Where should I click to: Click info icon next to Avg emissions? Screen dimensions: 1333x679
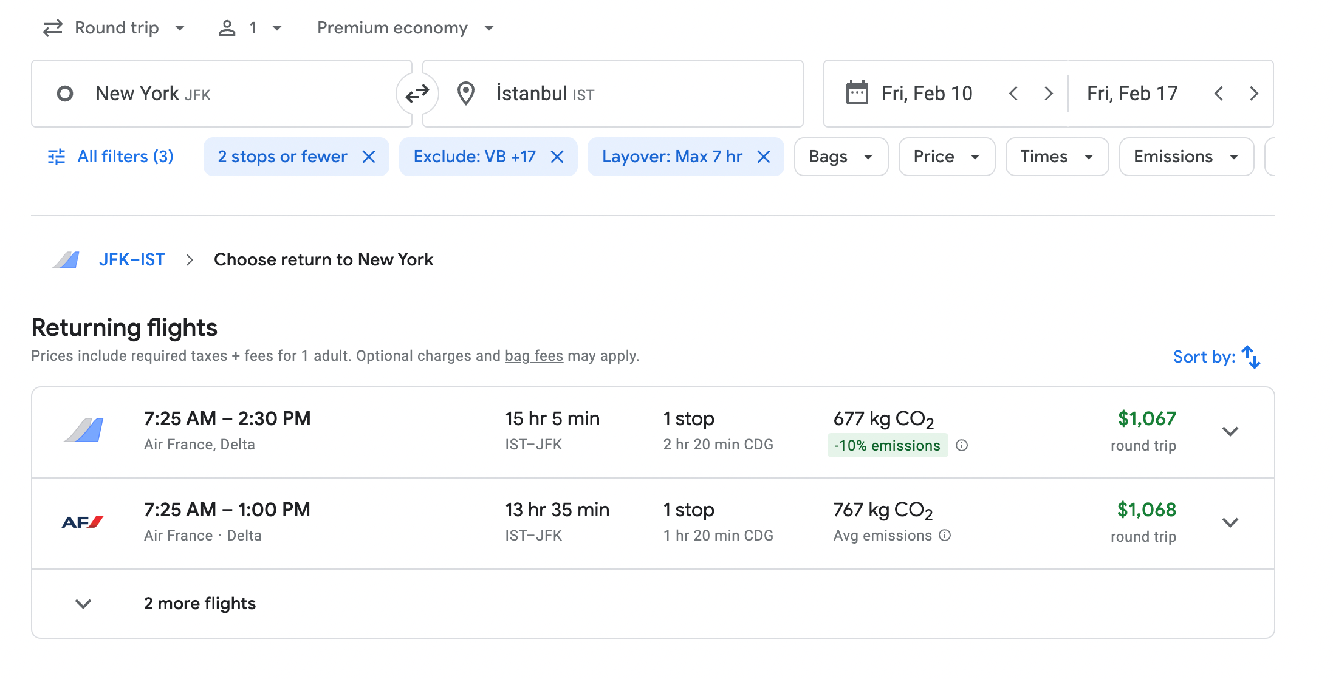point(945,536)
